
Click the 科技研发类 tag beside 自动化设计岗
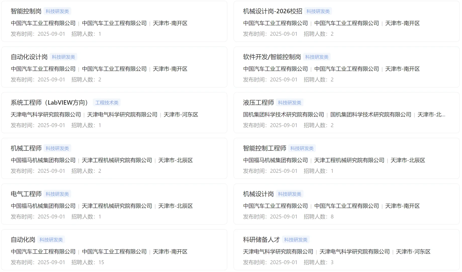63,57
